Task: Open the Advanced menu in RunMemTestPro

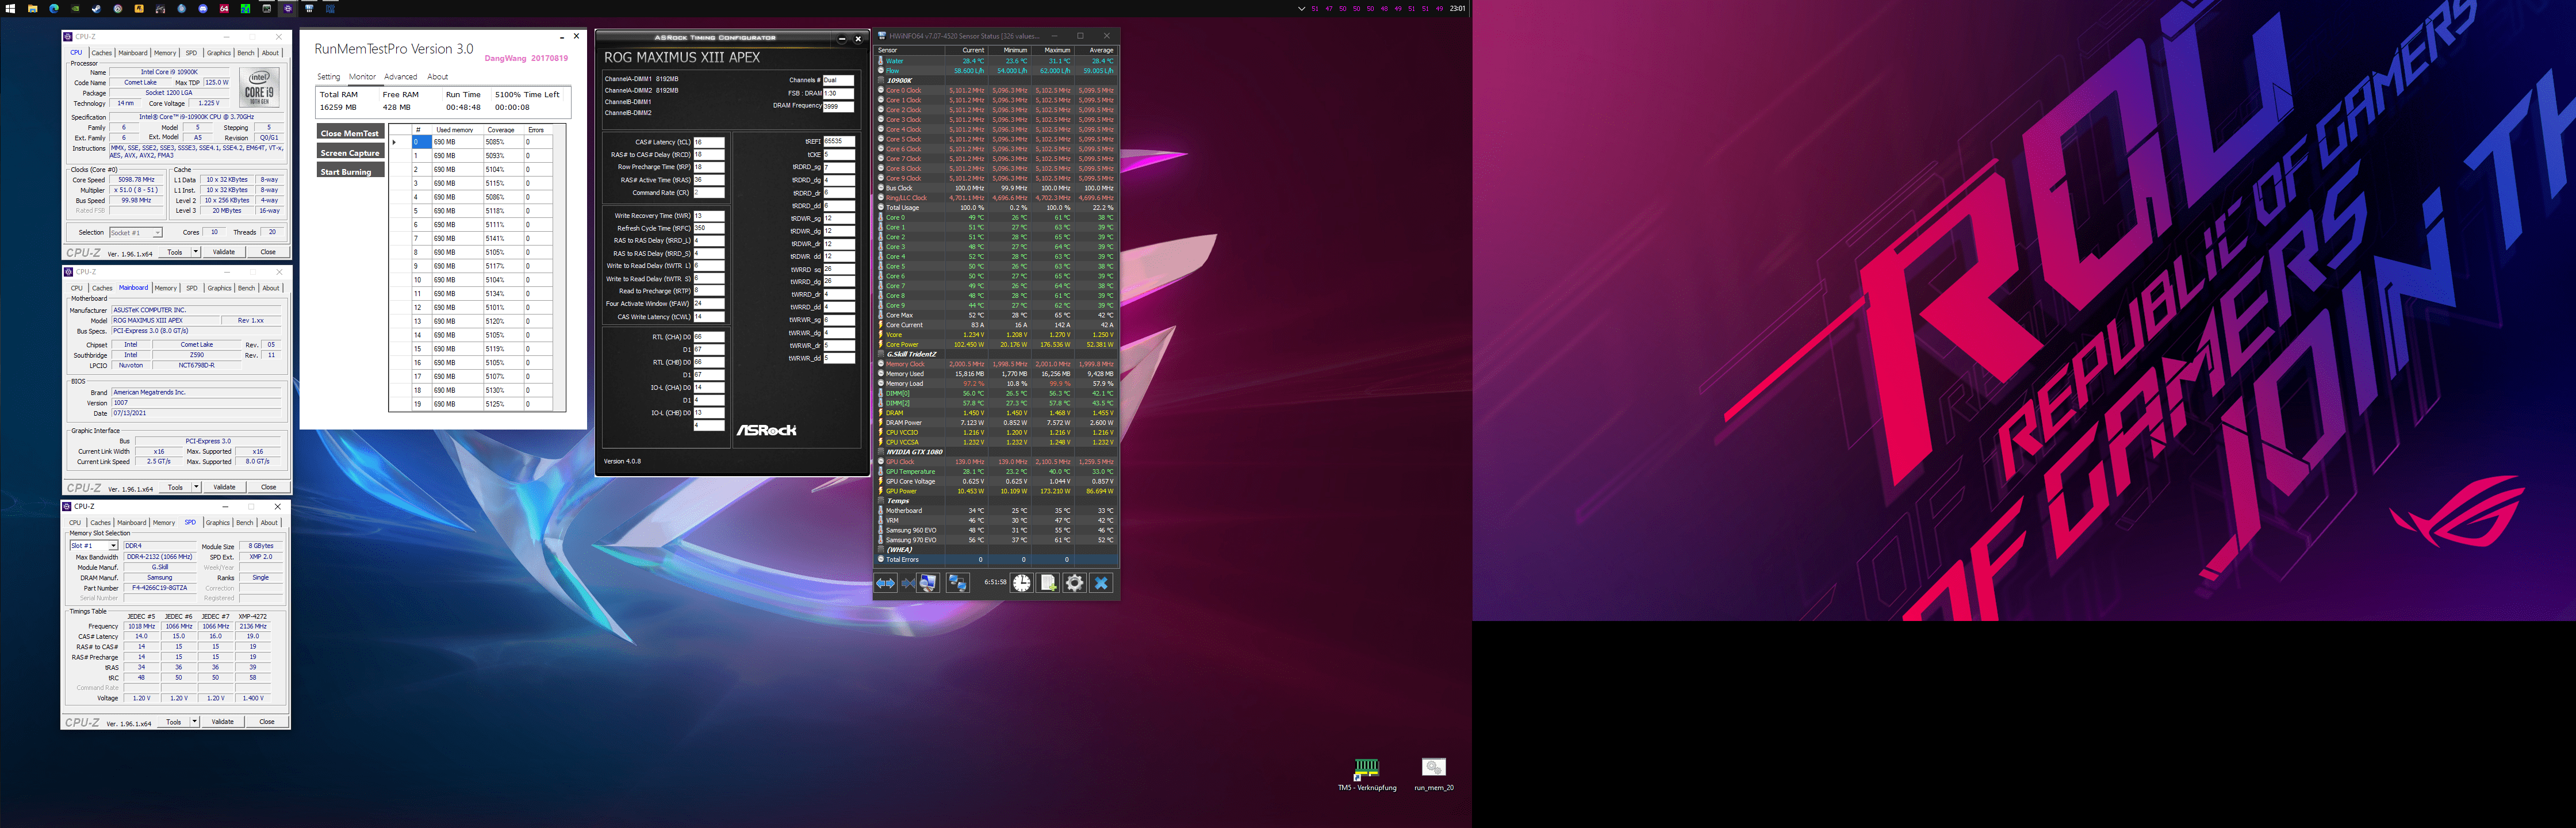Action: pyautogui.click(x=400, y=77)
